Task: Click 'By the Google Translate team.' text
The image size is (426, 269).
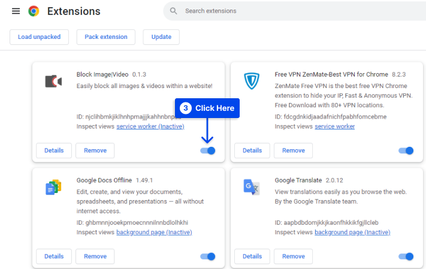Action: click(316, 202)
